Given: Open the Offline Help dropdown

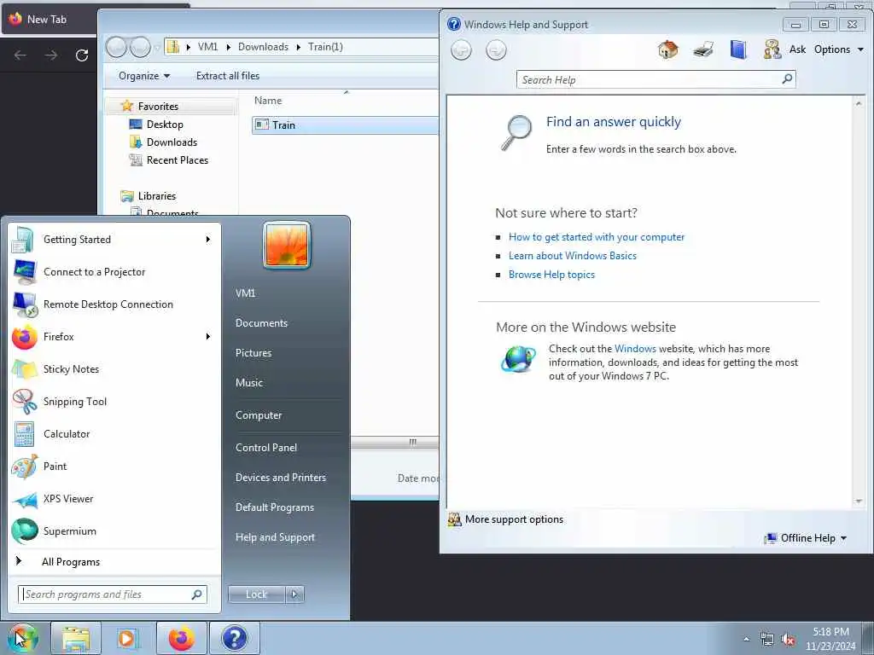Looking at the screenshot, I should (806, 538).
